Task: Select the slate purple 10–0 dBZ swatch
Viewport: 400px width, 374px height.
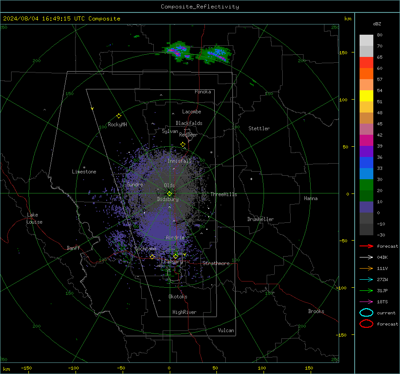Action: coord(366,207)
